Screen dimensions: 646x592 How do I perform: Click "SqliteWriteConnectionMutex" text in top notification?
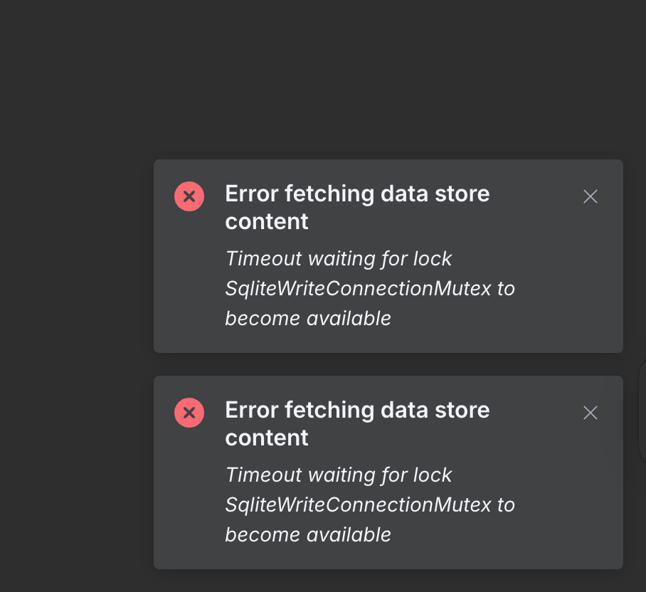[359, 288]
